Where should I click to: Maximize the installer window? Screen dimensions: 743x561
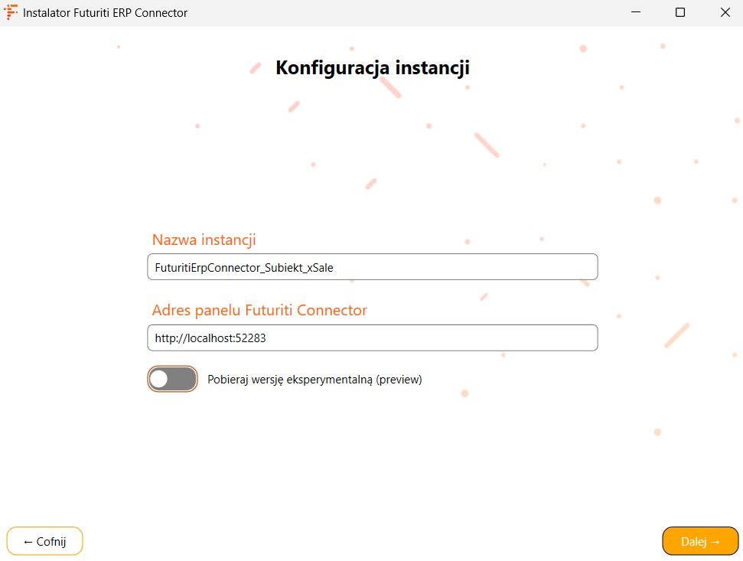(680, 12)
